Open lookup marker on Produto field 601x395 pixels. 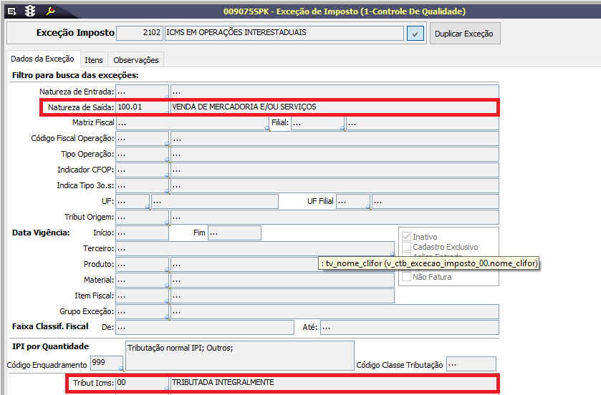click(167, 270)
